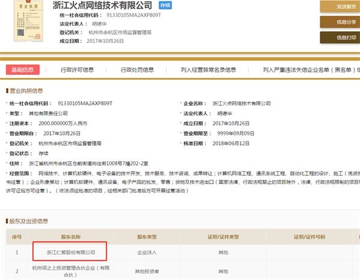The width and height of the screenshot is (360, 280).
Task: Click the 证照/证件类型 column header
Action: point(223,237)
